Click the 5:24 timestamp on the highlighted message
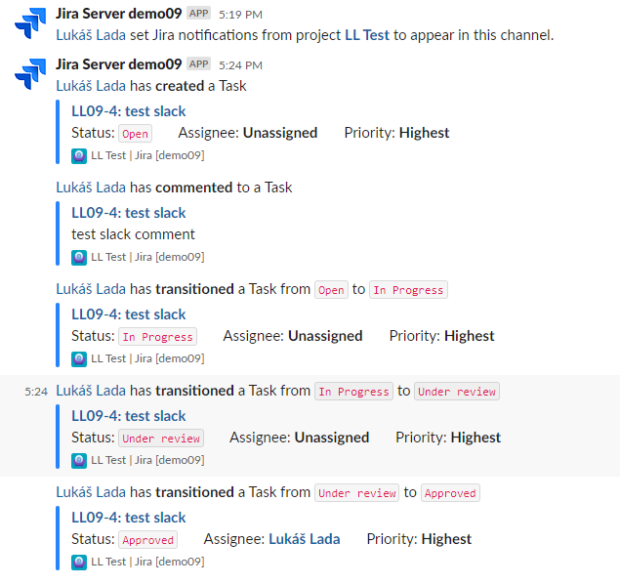The width and height of the screenshot is (620, 585). (36, 392)
